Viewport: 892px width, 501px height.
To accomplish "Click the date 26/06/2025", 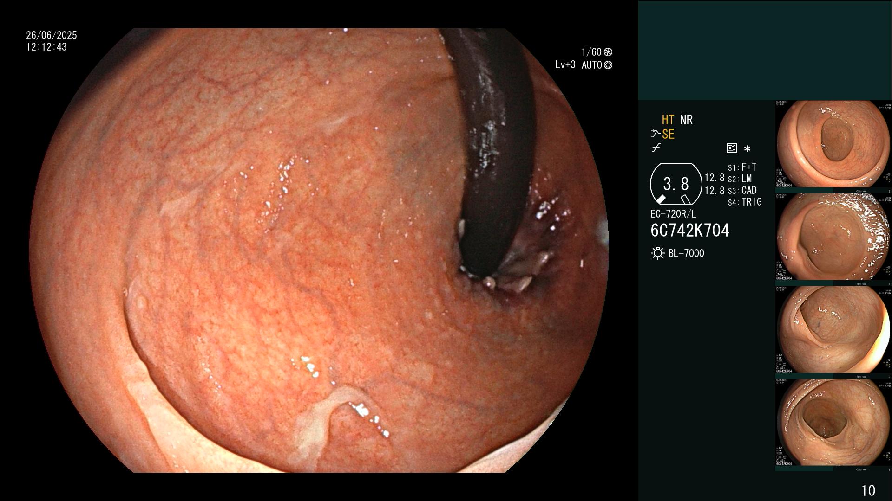I will tap(52, 35).
